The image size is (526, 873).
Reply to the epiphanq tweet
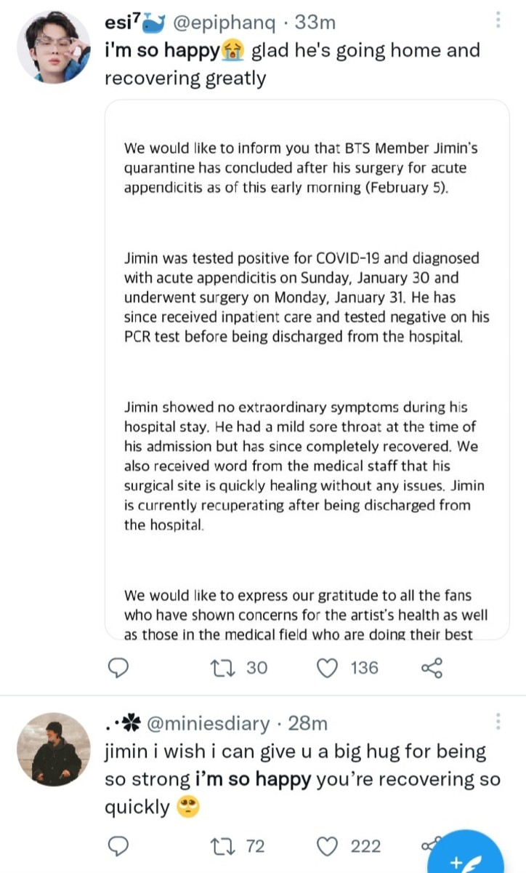coord(118,667)
